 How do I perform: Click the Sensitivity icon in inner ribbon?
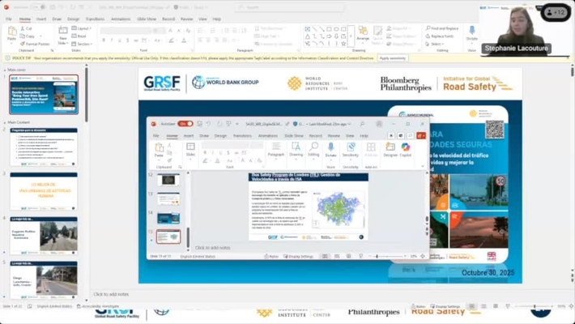[x=350, y=150]
